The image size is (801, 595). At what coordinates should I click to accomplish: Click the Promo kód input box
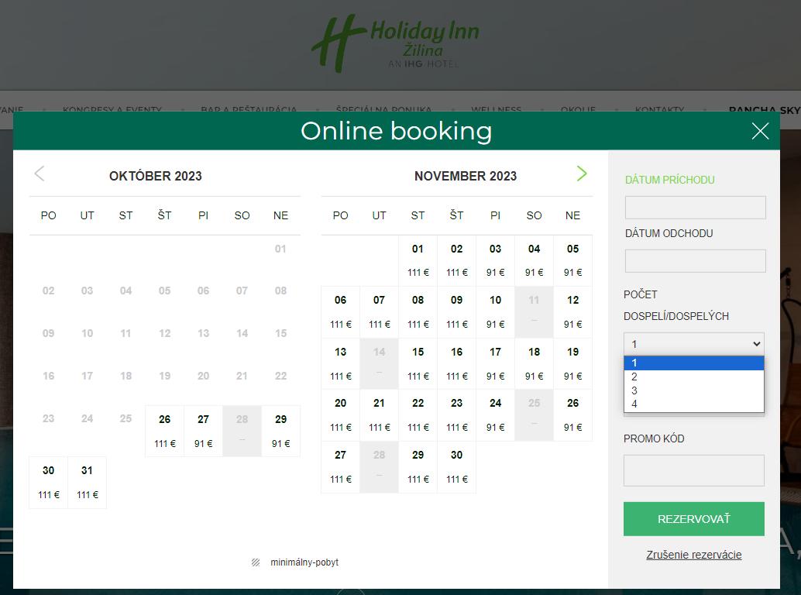click(693, 470)
